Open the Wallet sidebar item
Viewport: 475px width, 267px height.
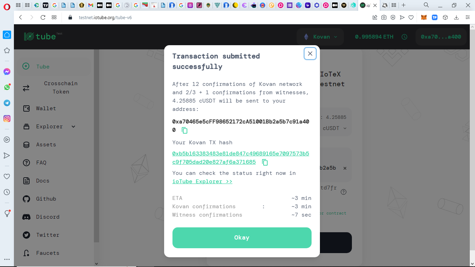pos(46,108)
